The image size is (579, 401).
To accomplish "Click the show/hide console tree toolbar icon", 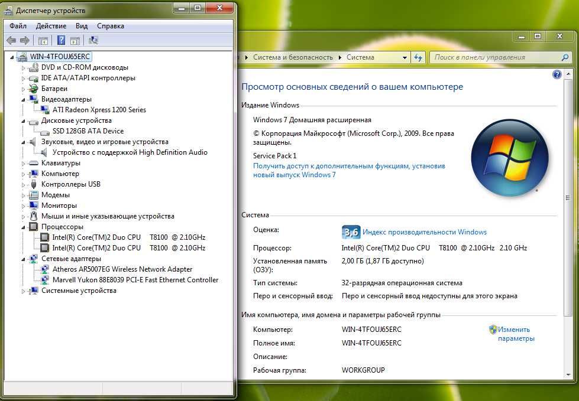I will tap(43, 41).
